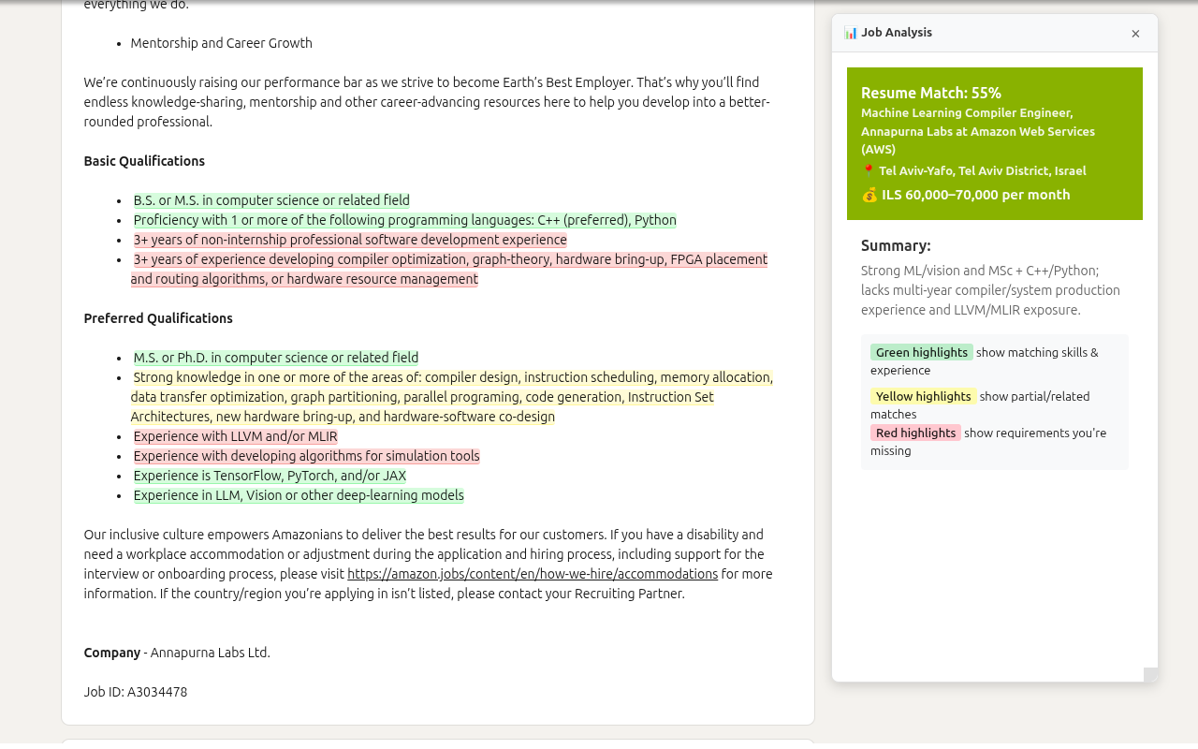Click the highlighted B.S. or M.S. requirement
The width and height of the screenshot is (1198, 749).
click(271, 200)
